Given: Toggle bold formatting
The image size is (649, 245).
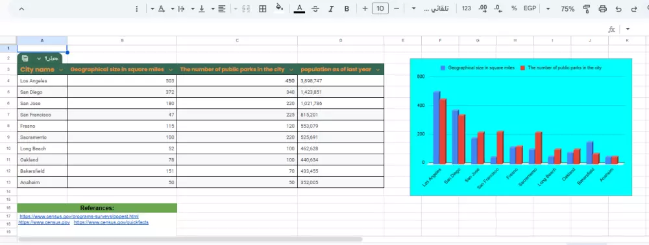Looking at the screenshot, I should click(347, 8).
